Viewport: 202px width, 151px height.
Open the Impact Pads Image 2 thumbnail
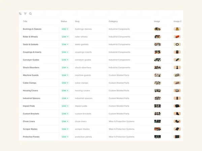click(x=177, y=106)
